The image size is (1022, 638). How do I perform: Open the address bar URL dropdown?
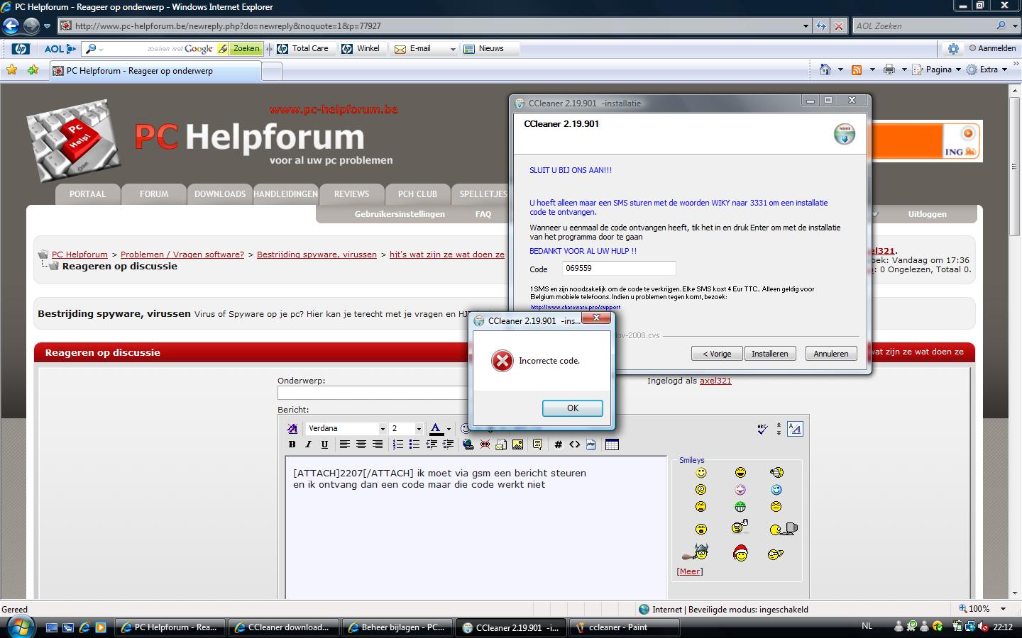tap(806, 26)
